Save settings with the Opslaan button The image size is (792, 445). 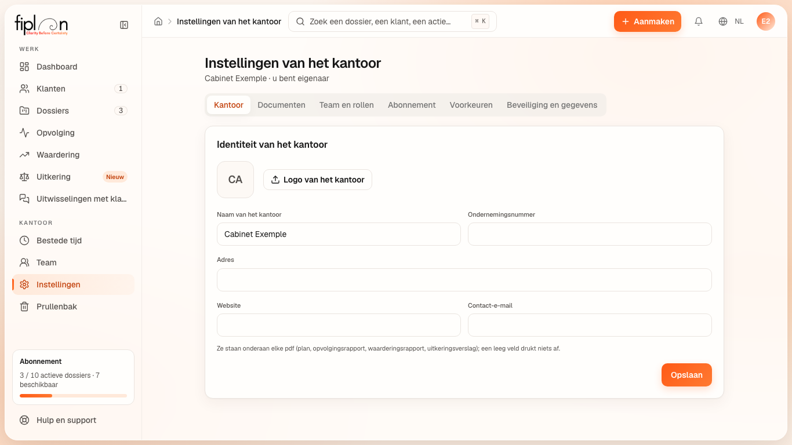[x=686, y=375]
